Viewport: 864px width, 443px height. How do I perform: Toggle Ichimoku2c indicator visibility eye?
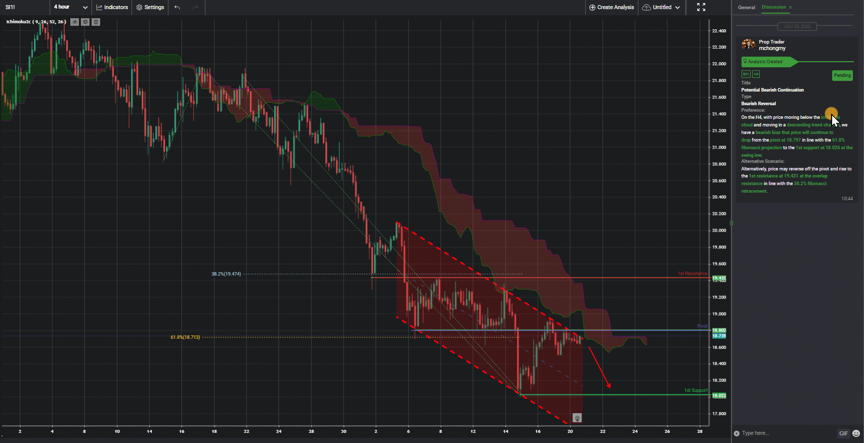[x=75, y=22]
